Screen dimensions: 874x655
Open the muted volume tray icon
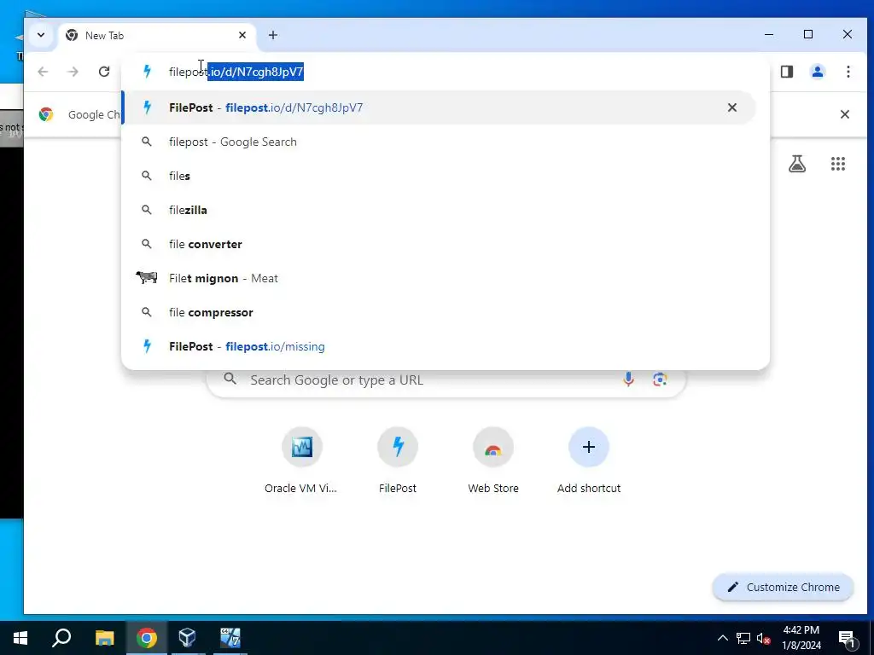tap(763, 638)
